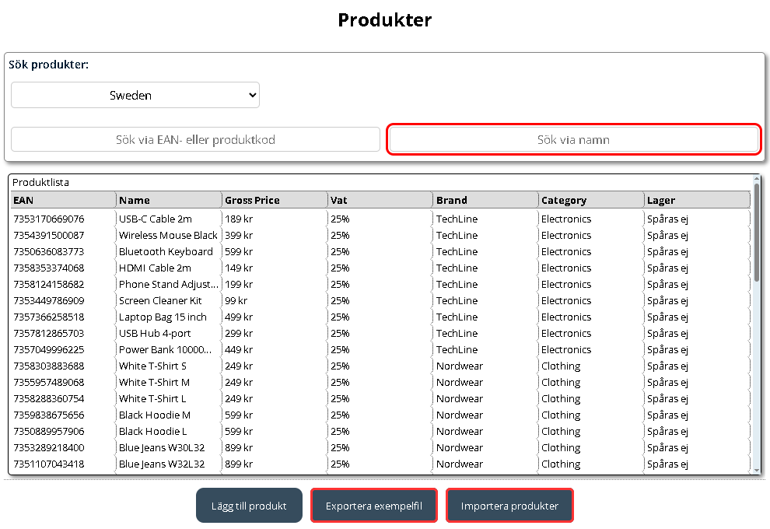Click Importera produkter button
770x529 pixels.
click(509, 506)
